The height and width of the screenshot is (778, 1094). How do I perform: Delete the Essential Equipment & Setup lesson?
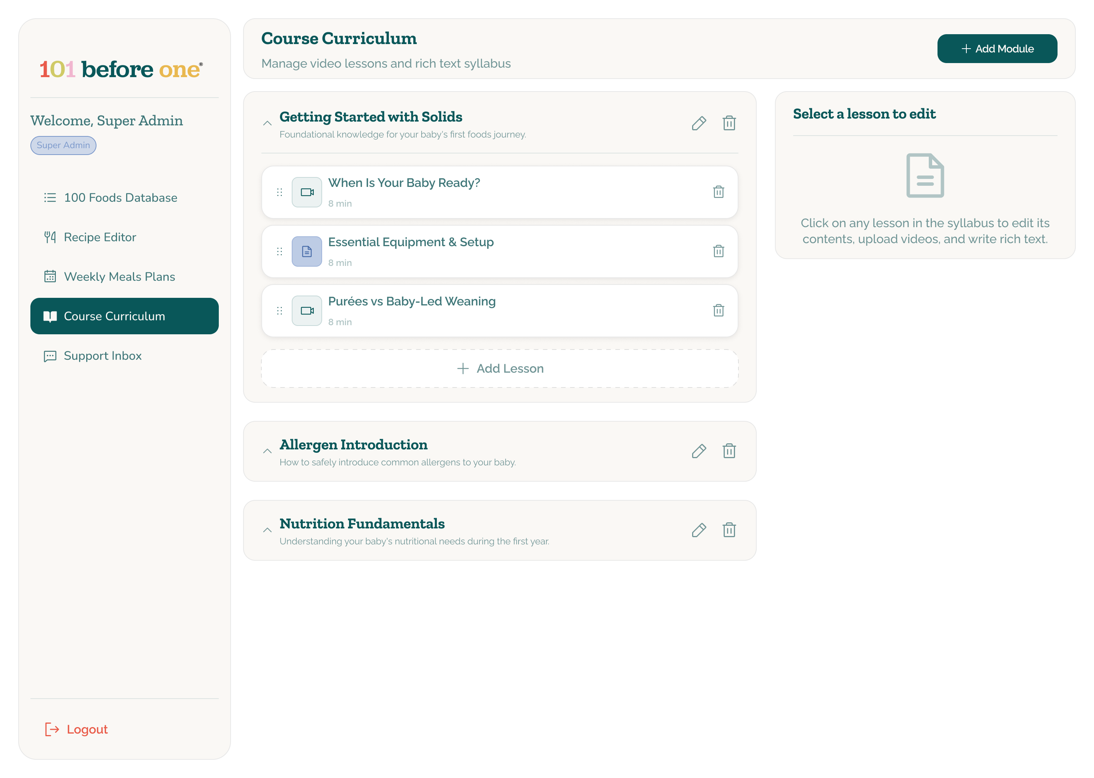(718, 251)
